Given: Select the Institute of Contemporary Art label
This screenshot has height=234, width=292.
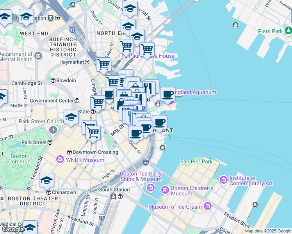Looking at the screenshot, I should click(251, 181).
